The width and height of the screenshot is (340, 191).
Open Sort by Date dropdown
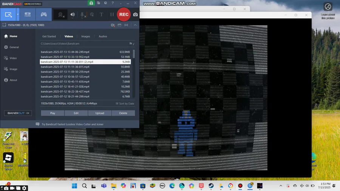(x=125, y=103)
